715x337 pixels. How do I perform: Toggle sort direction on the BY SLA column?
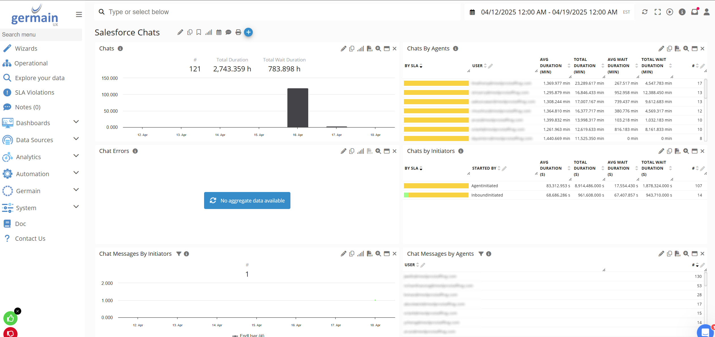(x=421, y=66)
